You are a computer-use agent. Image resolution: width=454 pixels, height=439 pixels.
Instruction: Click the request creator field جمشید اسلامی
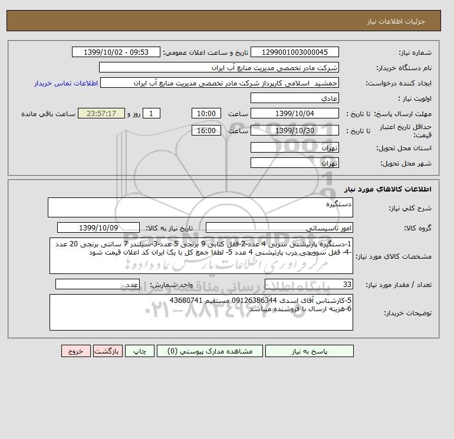click(x=219, y=82)
